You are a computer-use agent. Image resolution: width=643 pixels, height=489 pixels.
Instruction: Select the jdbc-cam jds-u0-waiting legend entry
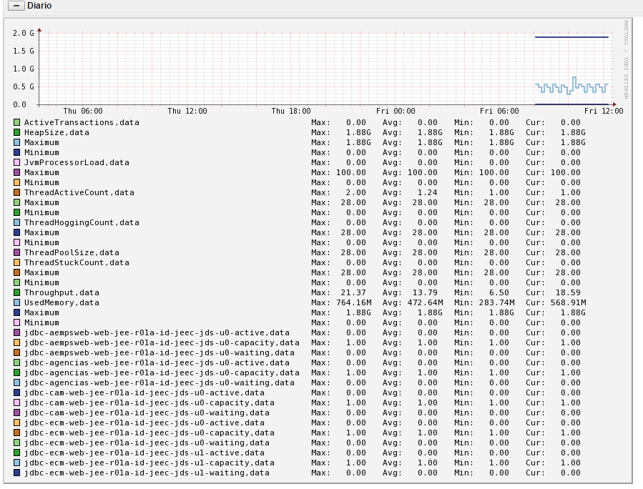[147, 413]
